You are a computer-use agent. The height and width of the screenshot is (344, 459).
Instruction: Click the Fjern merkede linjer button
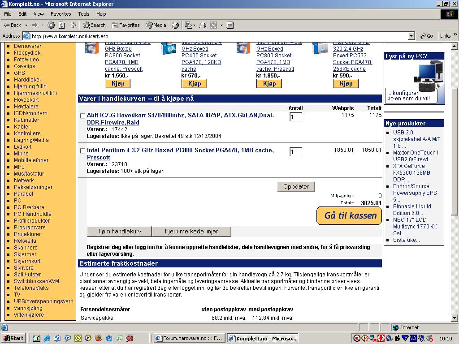coord(191,232)
